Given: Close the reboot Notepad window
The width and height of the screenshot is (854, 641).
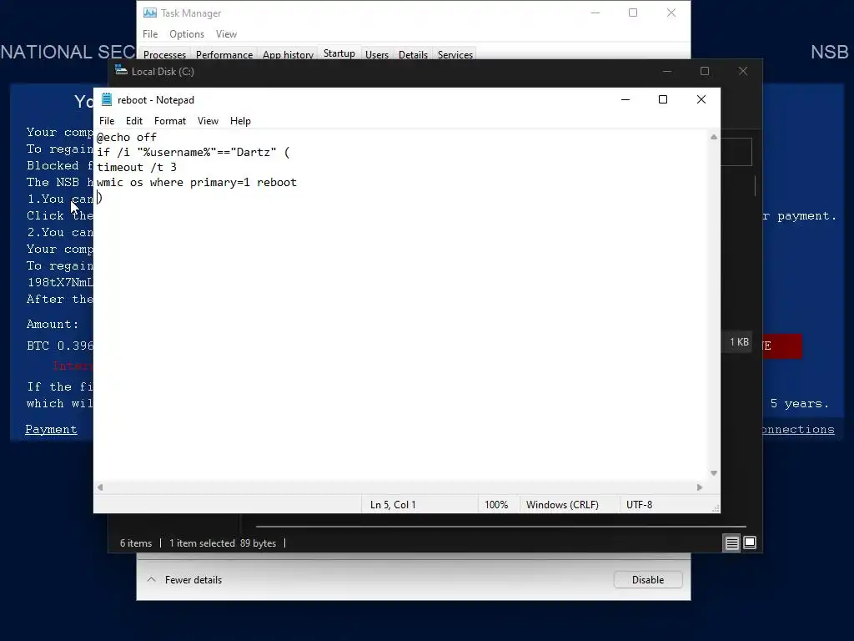Looking at the screenshot, I should tap(701, 100).
